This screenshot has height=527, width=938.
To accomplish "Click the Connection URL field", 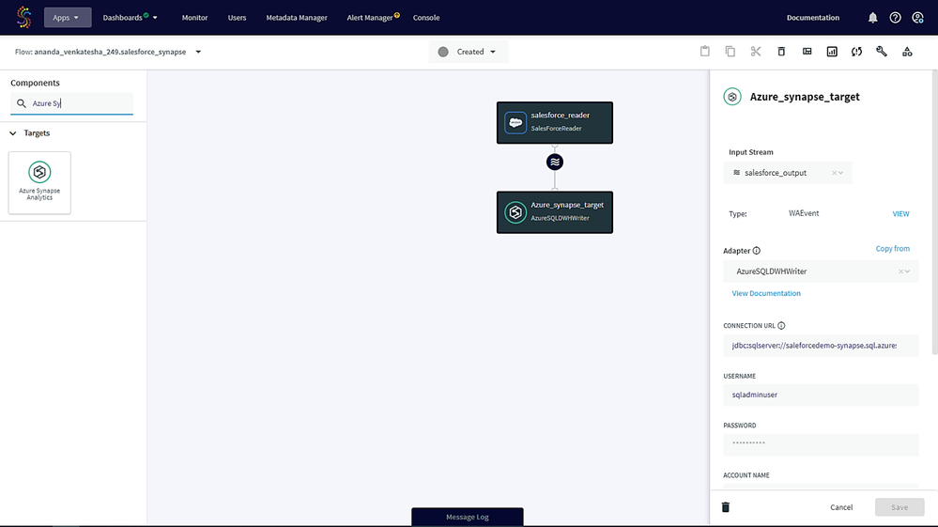I will coord(820,346).
